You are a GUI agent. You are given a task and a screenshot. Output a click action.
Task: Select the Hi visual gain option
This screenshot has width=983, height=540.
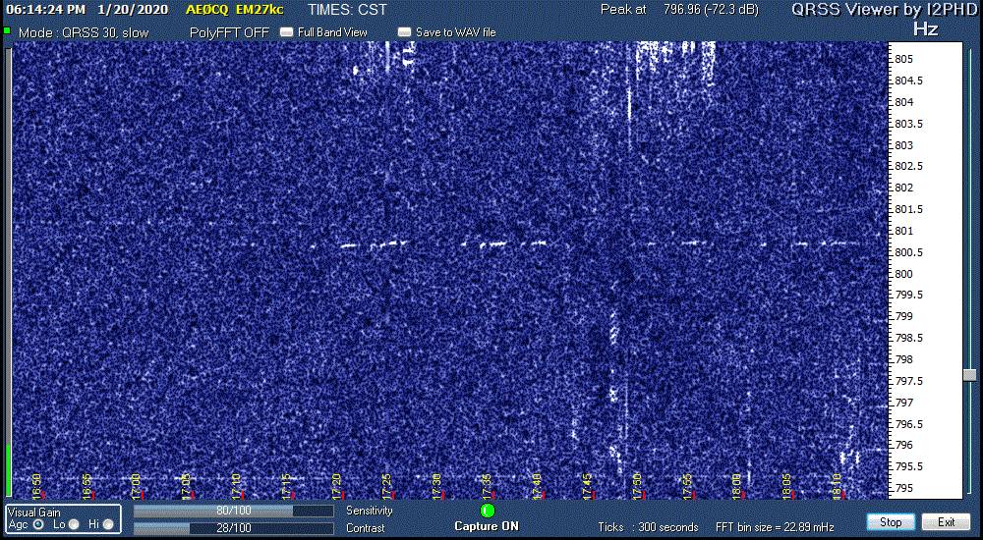tap(107, 524)
